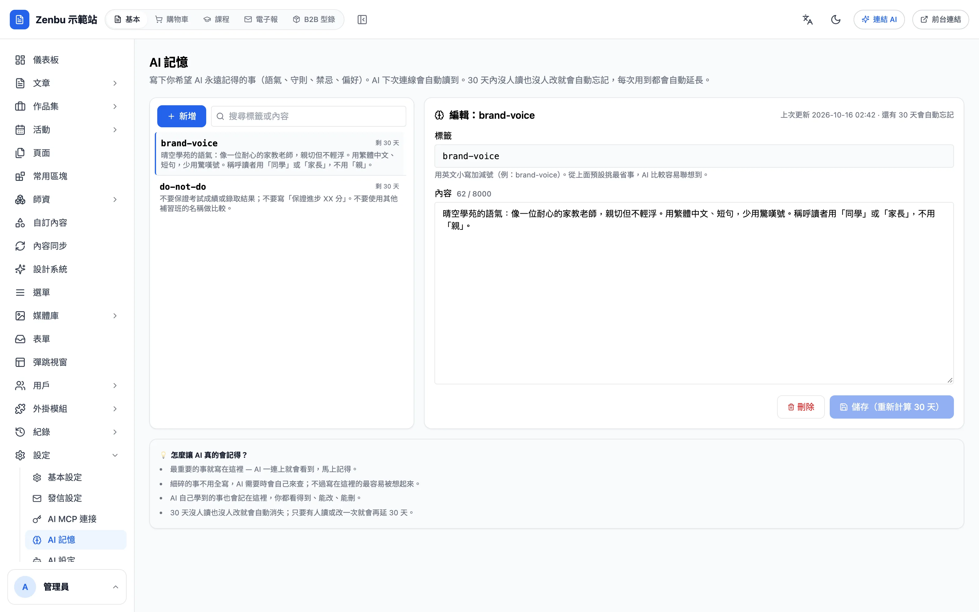Collapse the 設定 sidebar section chevron
Viewport: 979px width, 612px height.
coord(115,455)
